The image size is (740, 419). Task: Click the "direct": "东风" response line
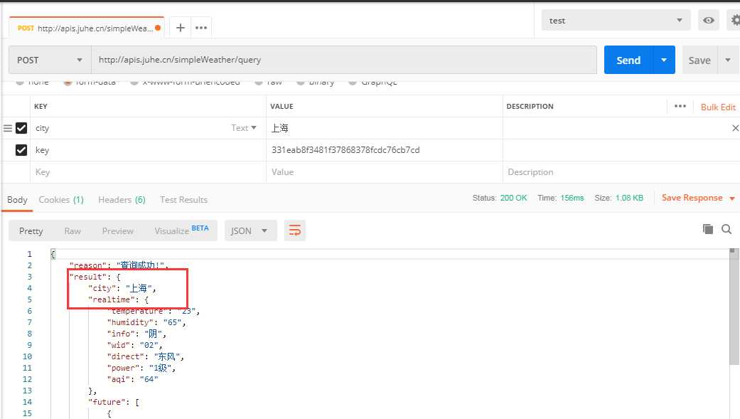[145, 356]
